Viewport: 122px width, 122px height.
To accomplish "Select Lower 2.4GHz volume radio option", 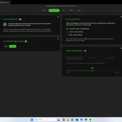I will tap(67, 32).
